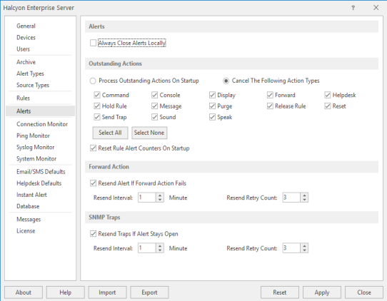Go to the Rules page
This screenshot has height=301, width=387.
[23, 98]
